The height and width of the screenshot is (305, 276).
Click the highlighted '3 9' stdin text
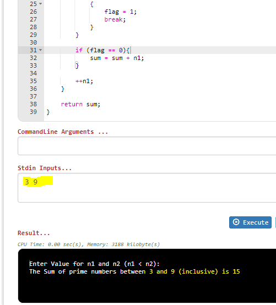(x=31, y=182)
